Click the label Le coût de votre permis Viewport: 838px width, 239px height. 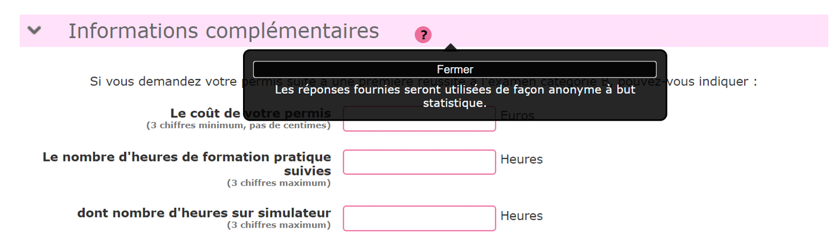[251, 114]
